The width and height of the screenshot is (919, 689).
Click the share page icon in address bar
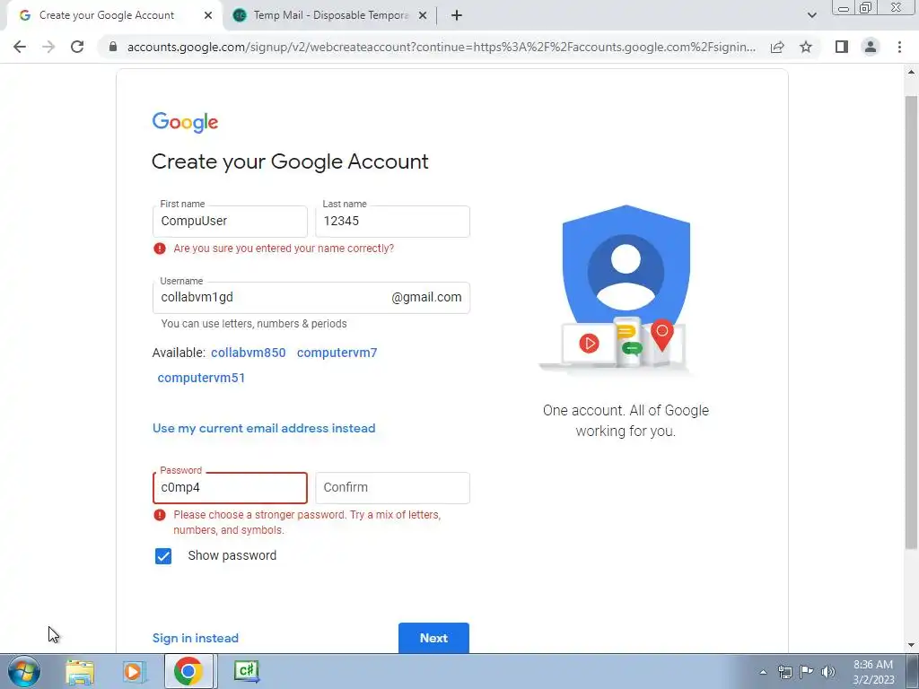pyautogui.click(x=777, y=47)
